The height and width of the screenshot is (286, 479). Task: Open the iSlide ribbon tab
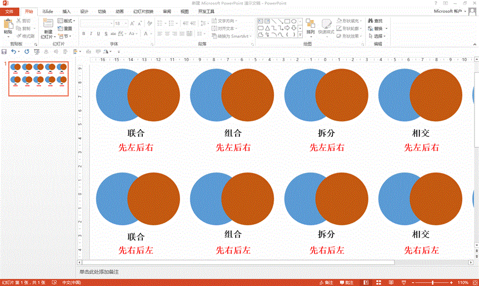[48, 11]
